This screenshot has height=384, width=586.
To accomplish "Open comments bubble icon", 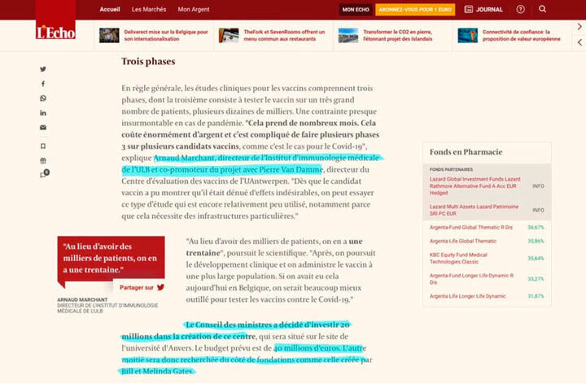I will pyautogui.click(x=45, y=174).
